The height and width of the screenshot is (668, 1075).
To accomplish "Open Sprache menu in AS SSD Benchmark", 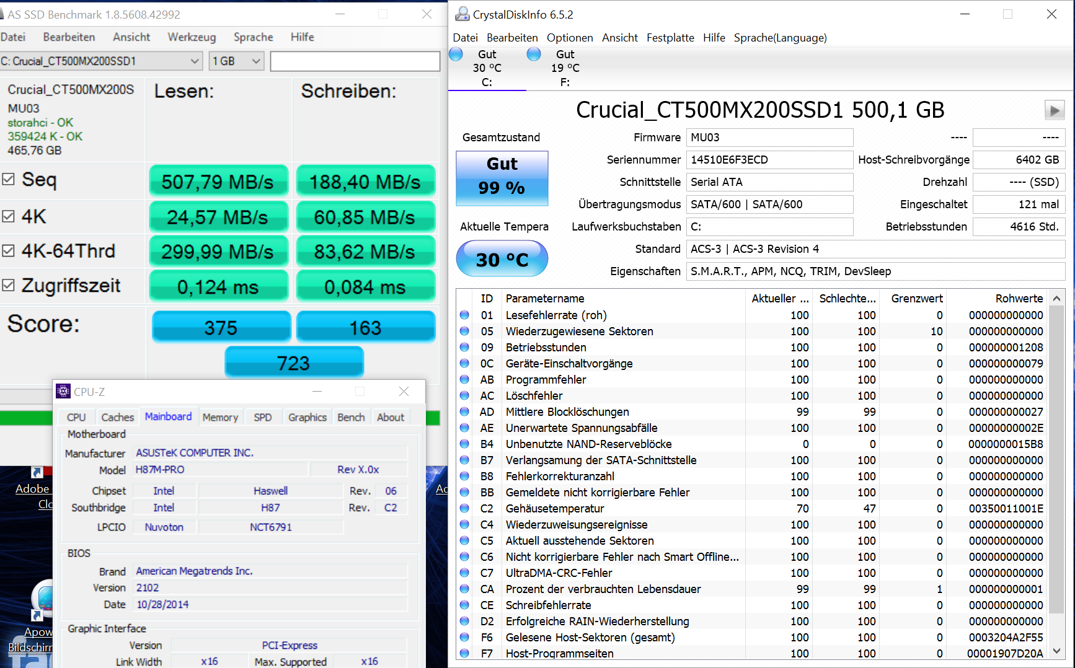I will 253,37.
